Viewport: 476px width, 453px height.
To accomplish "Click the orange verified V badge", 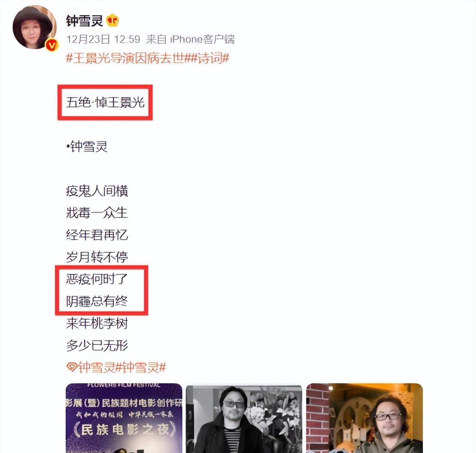I will click(52, 45).
